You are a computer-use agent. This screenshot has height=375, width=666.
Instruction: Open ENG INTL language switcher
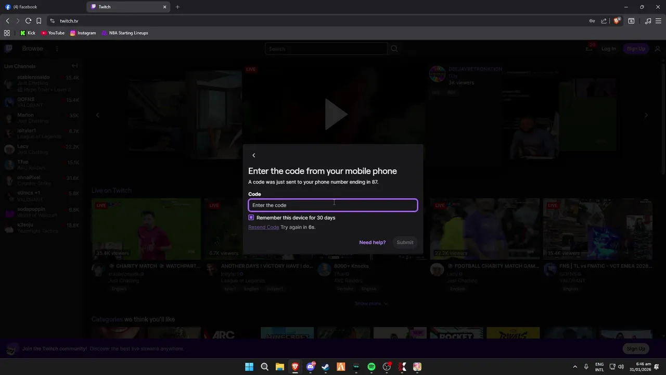[x=600, y=367]
